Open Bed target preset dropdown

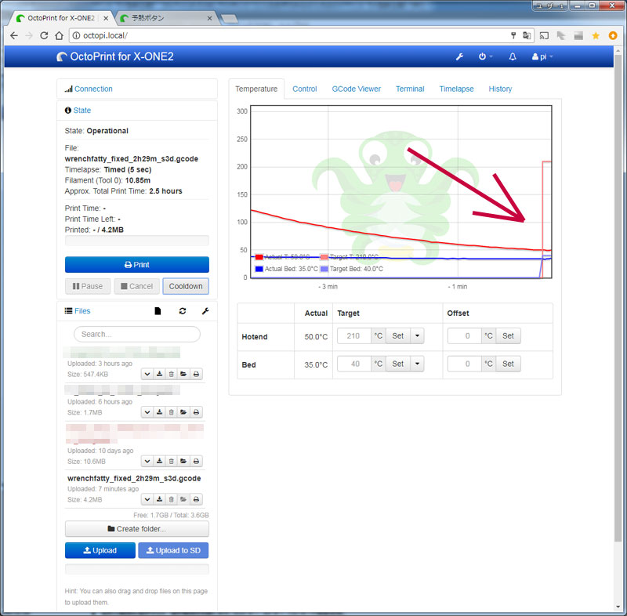point(417,364)
